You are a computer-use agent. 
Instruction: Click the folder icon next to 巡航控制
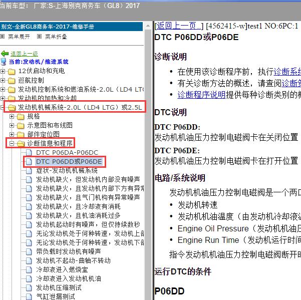12,81
